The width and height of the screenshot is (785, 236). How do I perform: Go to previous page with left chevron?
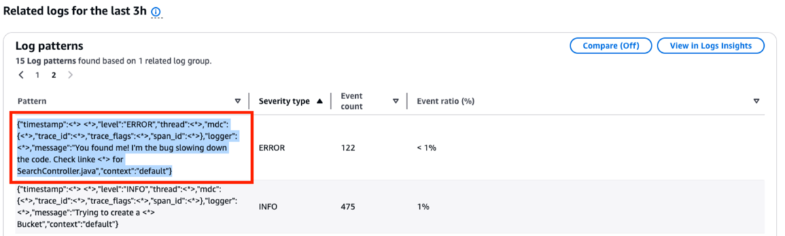click(x=21, y=75)
